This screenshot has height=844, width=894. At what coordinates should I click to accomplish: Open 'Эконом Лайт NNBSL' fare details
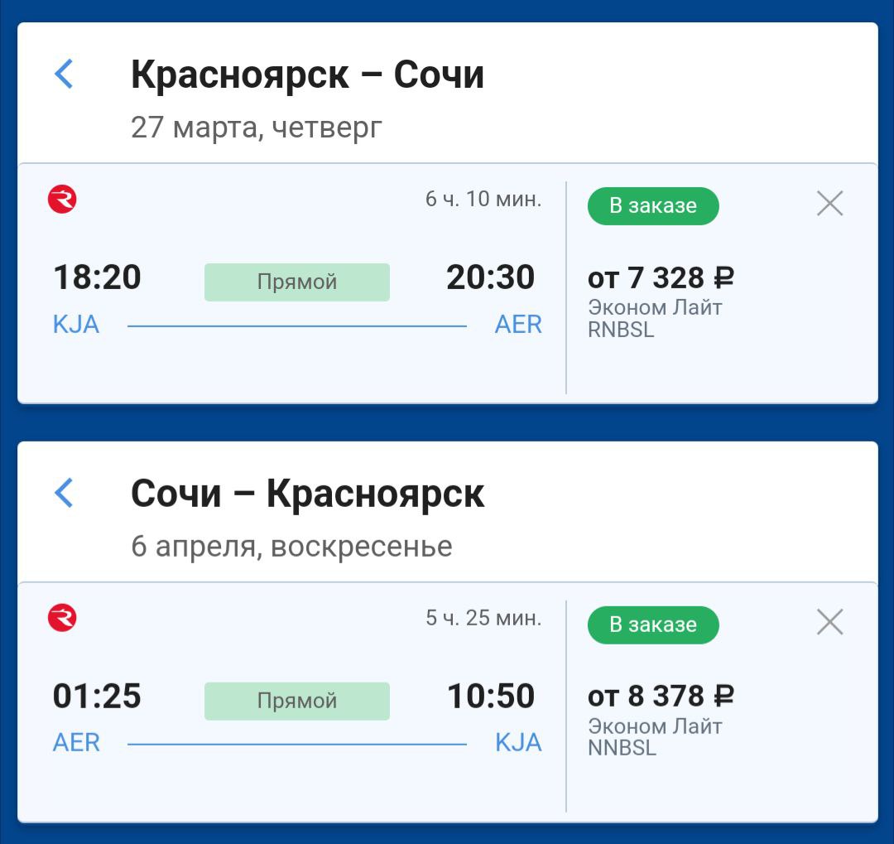pyautogui.click(x=654, y=737)
